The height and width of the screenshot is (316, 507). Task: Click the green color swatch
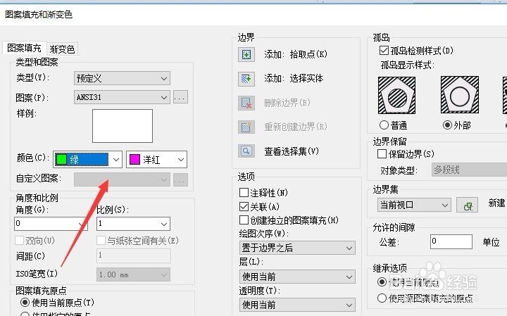(x=61, y=159)
